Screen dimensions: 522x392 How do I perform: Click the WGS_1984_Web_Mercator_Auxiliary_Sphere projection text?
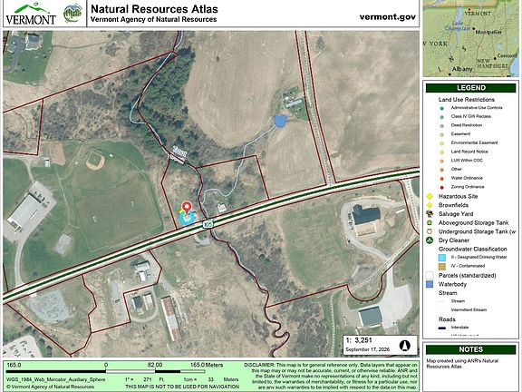pyautogui.click(x=56, y=379)
